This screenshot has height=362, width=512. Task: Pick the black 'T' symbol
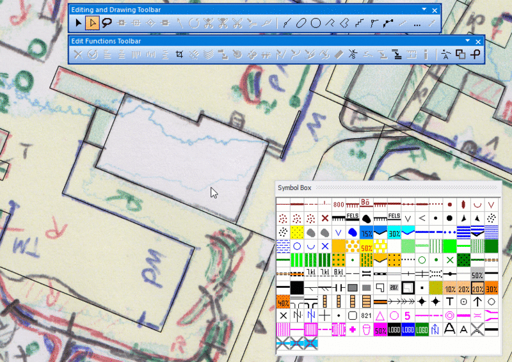450,302
